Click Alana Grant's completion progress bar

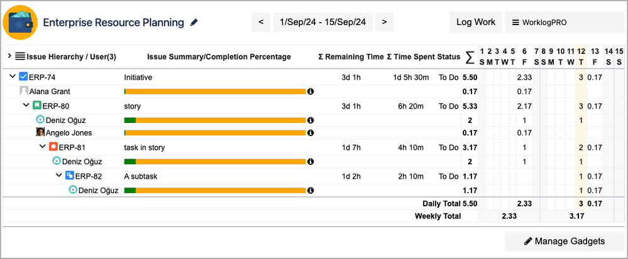pos(215,92)
